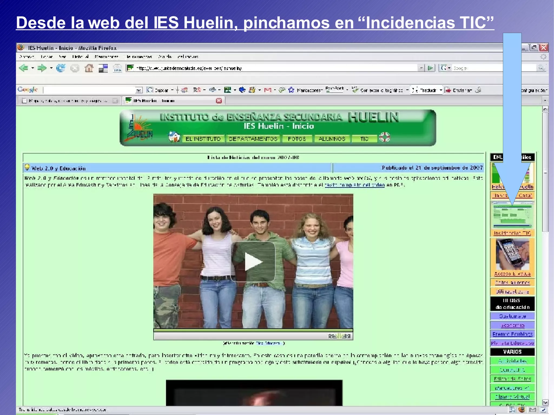Viewport: 554px width, 415px height.
Task: Click the home icon in the Huelin banner
Action: coord(174,137)
